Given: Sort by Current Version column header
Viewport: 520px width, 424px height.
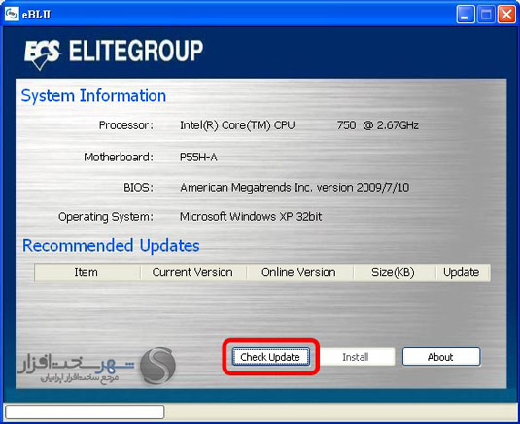Looking at the screenshot, I should [193, 272].
